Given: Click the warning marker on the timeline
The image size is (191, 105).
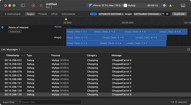Looking at the screenshot, I should click(66, 19).
